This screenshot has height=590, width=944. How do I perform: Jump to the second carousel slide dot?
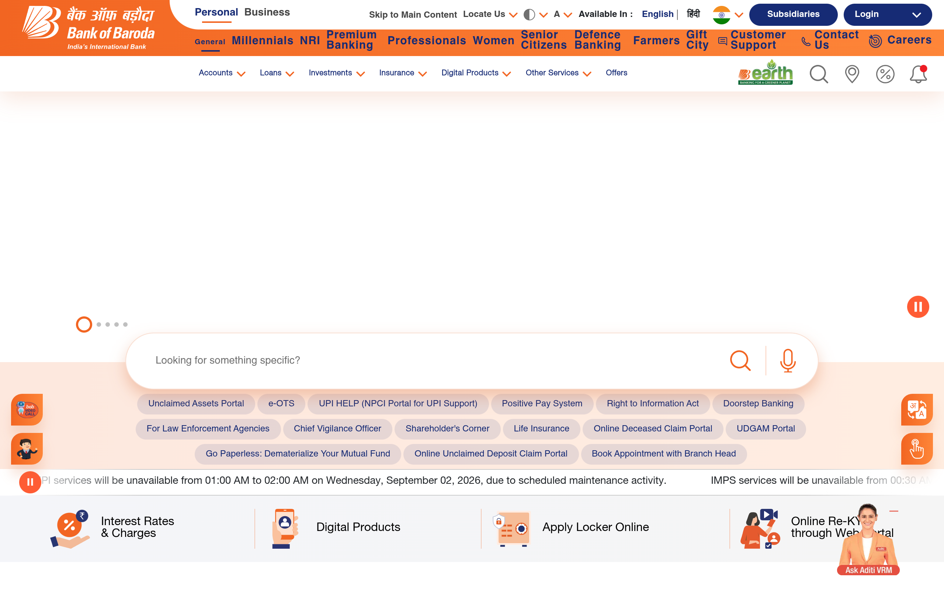tap(99, 324)
